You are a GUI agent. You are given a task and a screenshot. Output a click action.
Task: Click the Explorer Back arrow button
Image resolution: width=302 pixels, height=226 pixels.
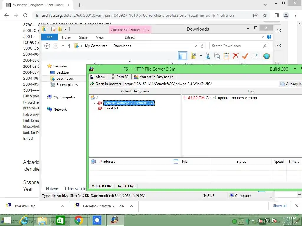tap(47, 46)
